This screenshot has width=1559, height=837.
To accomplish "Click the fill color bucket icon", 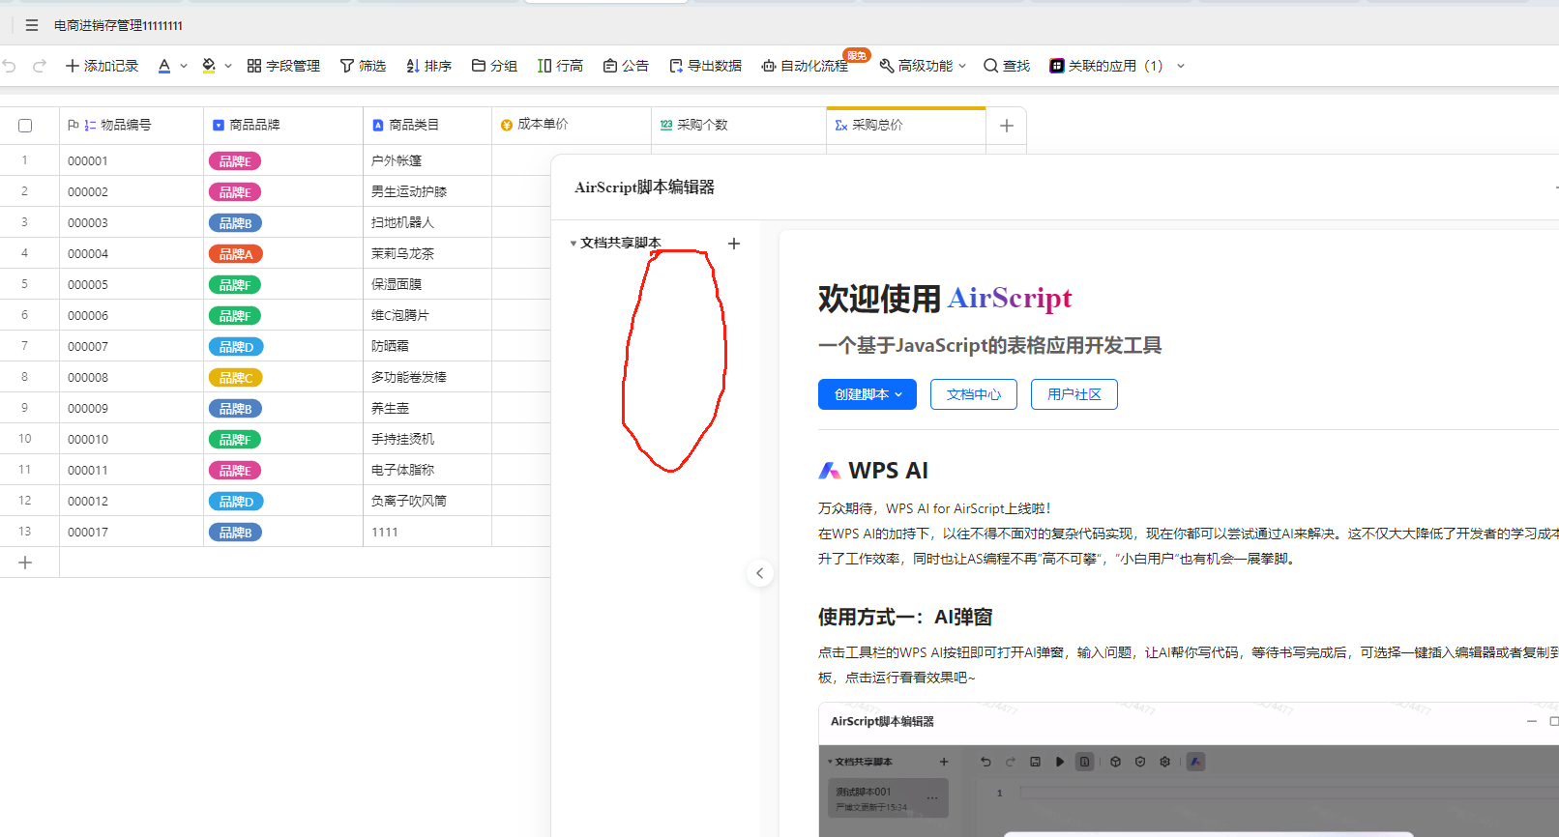I will (209, 66).
